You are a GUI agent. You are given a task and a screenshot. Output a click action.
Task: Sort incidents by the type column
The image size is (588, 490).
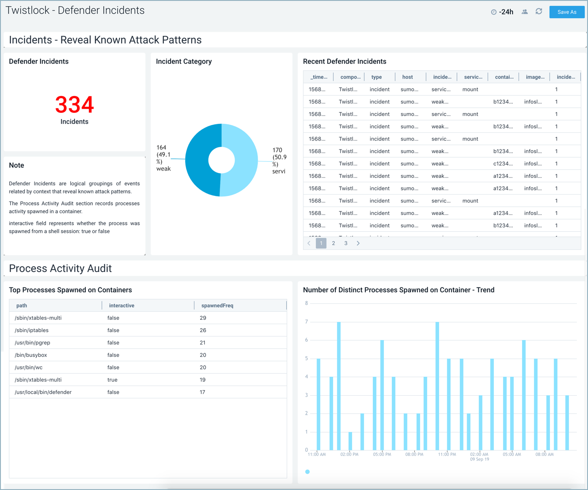(x=376, y=77)
